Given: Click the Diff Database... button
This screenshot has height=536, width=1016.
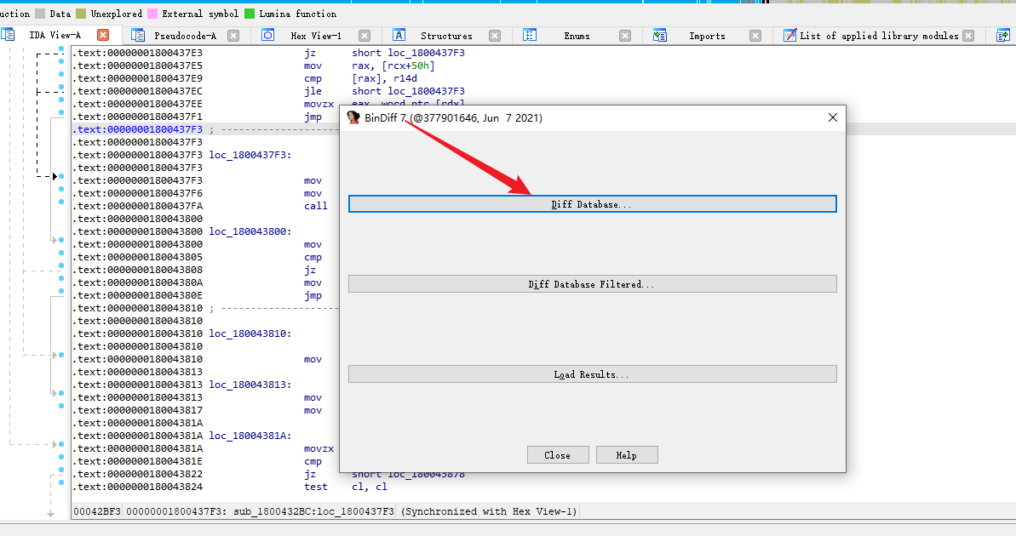Looking at the screenshot, I should coord(592,204).
